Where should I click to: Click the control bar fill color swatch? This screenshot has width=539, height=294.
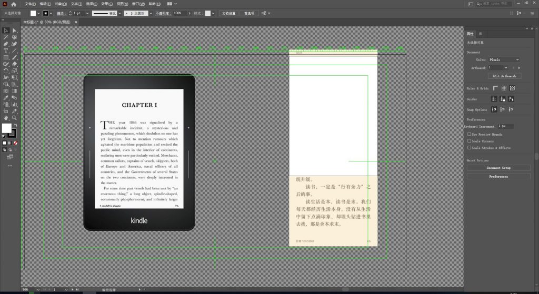click(33, 13)
